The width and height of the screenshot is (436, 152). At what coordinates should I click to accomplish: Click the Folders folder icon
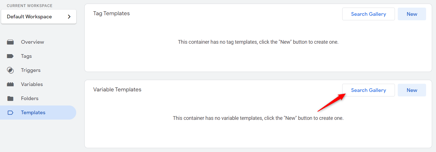pyautogui.click(x=10, y=98)
